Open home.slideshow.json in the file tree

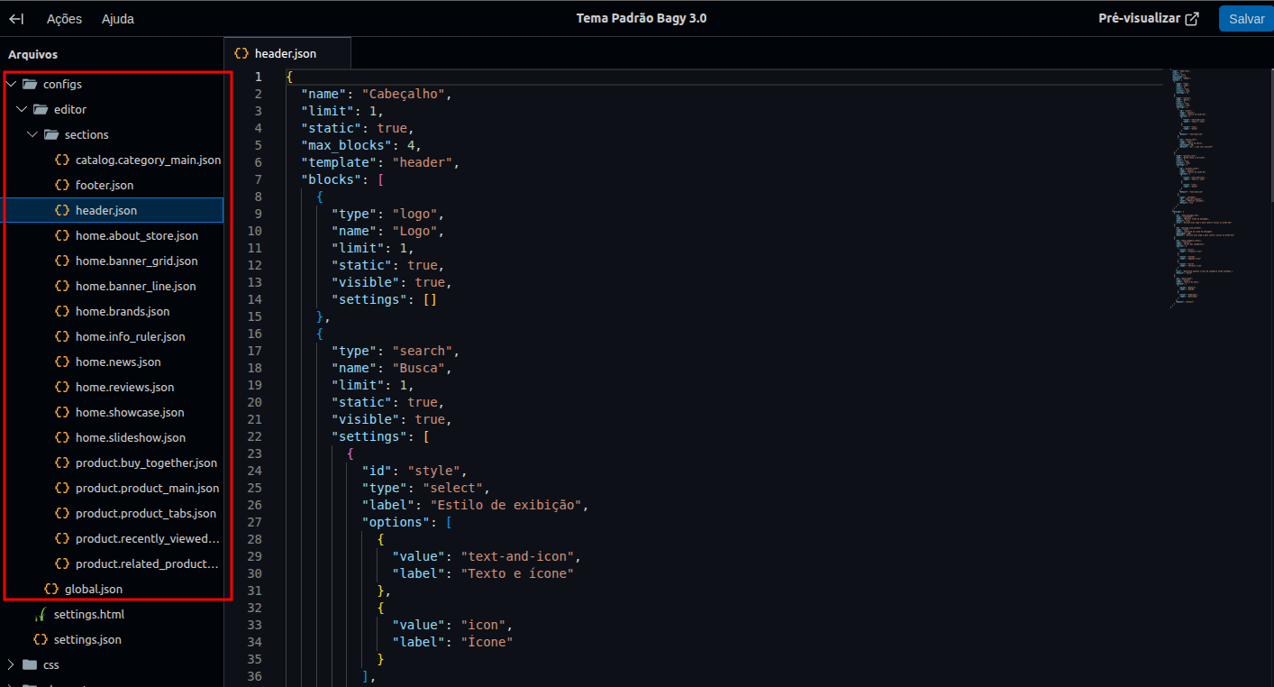131,437
